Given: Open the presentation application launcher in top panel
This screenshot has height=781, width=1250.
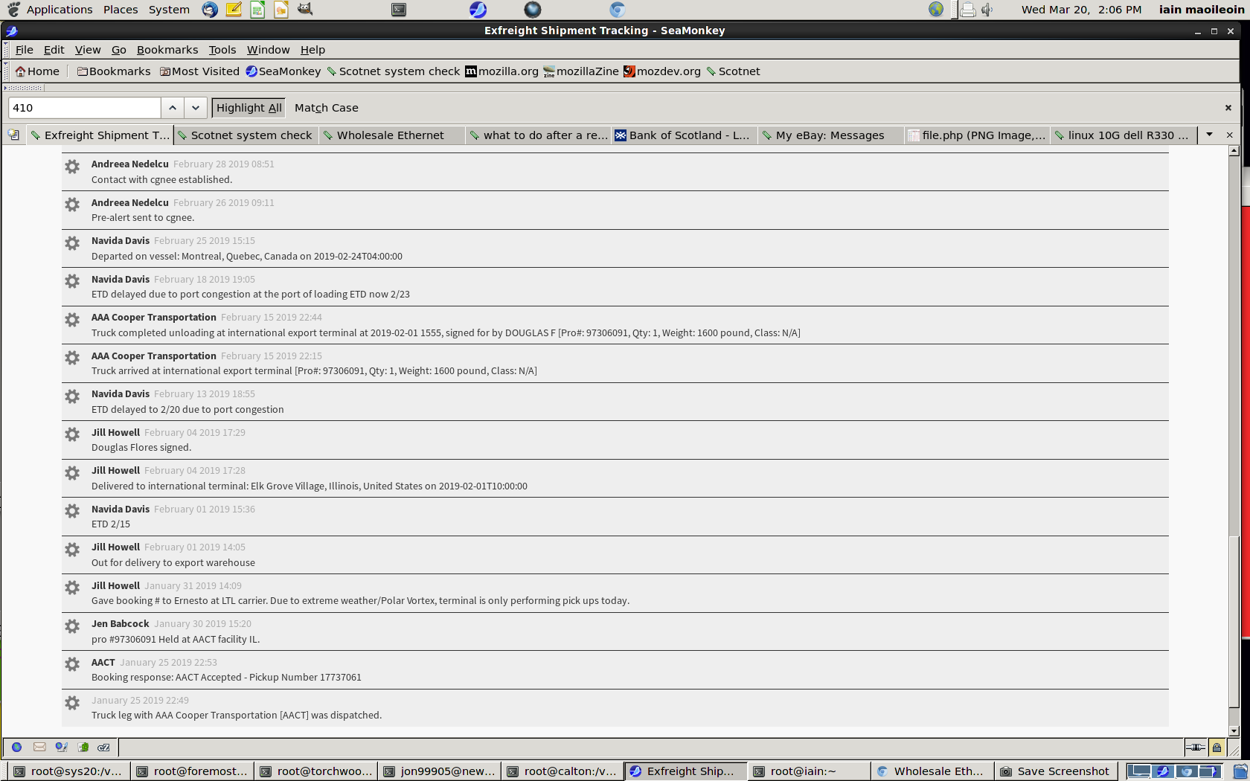Looking at the screenshot, I should coord(281,9).
